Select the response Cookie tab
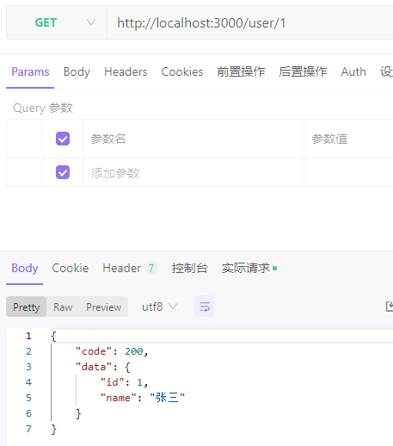This screenshot has height=446, width=393. 71,268
